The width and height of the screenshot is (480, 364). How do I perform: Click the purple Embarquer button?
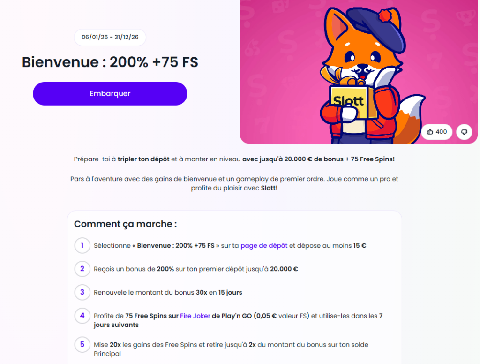click(x=110, y=94)
